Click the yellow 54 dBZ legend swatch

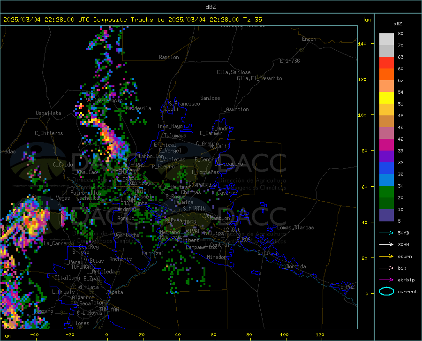pos(386,98)
